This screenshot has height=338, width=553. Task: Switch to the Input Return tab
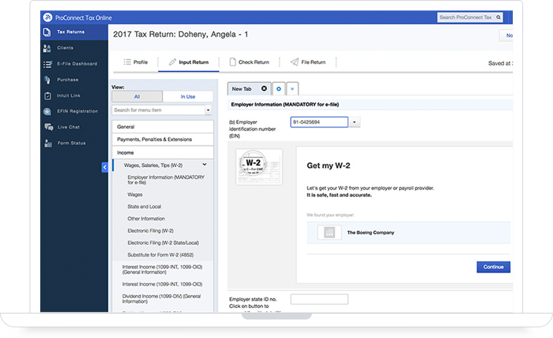pyautogui.click(x=189, y=62)
